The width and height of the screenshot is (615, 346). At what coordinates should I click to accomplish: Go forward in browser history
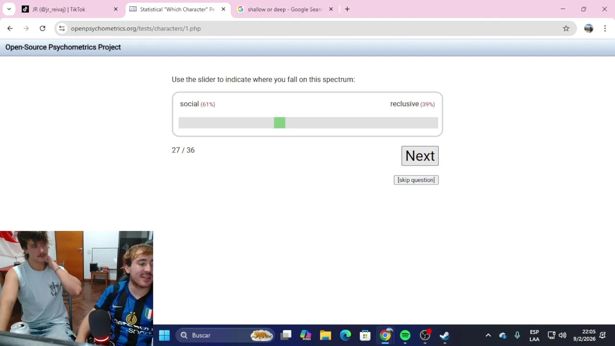(26, 28)
